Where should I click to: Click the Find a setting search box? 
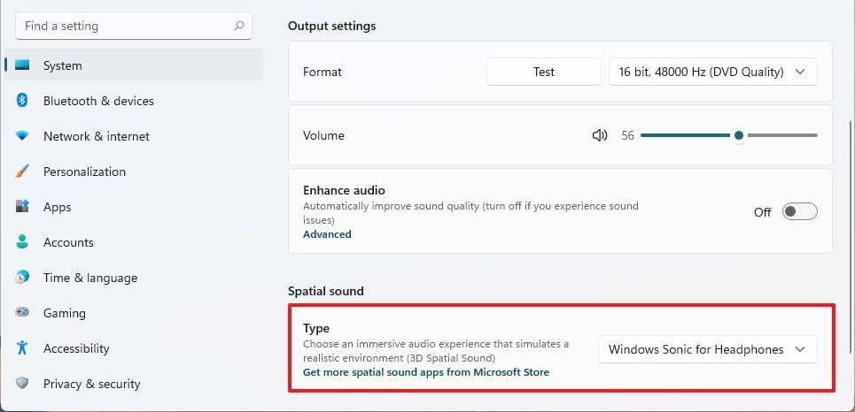point(124,26)
